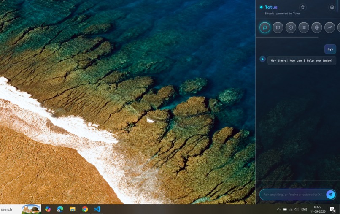The width and height of the screenshot is (340, 214).
Task: Open File Explorer from the taskbar
Action: [73, 209]
